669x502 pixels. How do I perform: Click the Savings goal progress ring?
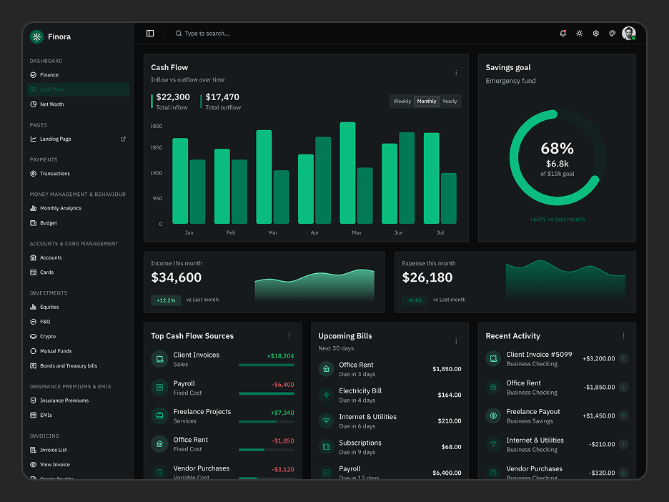point(557,157)
